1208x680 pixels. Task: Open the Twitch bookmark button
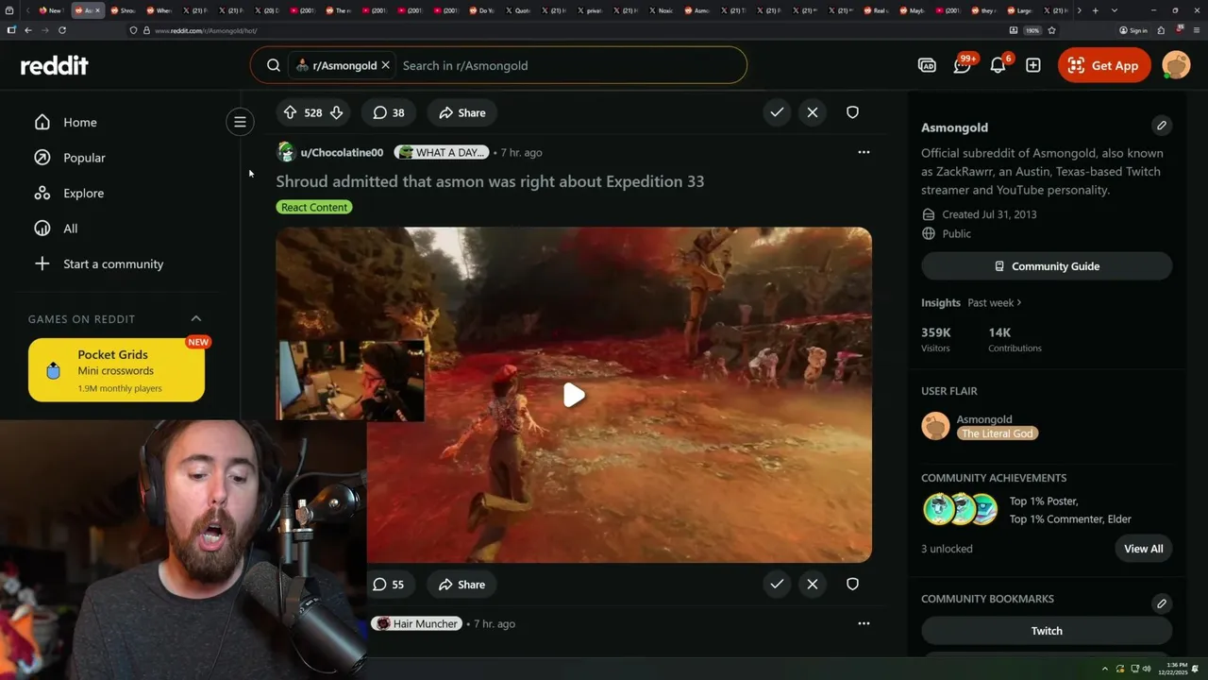[x=1047, y=631]
